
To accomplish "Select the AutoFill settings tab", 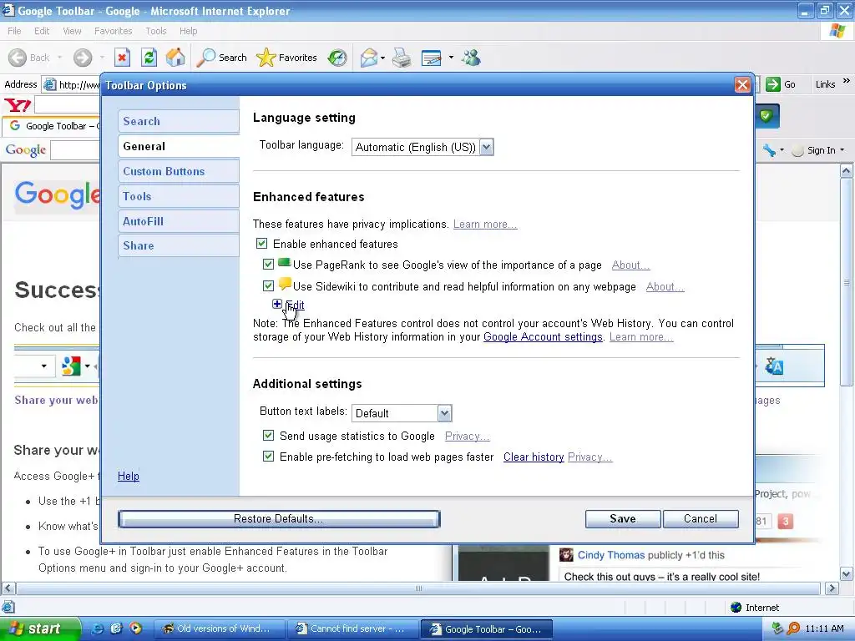I will pos(179,221).
